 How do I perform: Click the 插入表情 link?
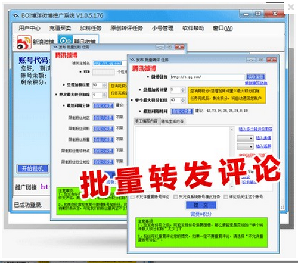(x=263, y=138)
